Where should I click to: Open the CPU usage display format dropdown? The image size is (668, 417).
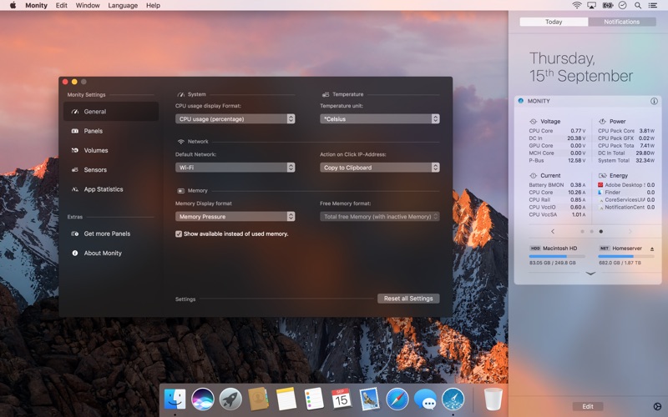click(x=235, y=119)
